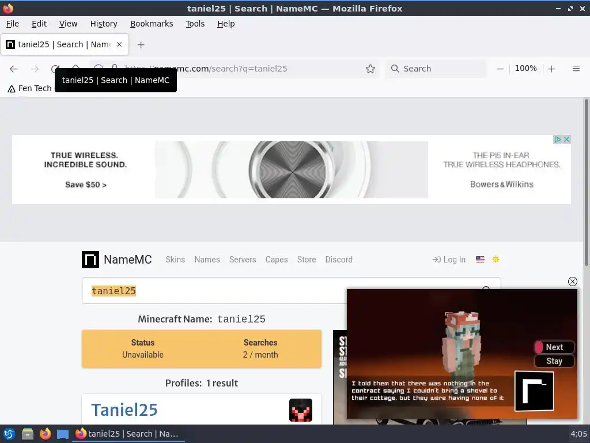Close the floating video popup
Screen dimensions: 590x443
coord(572,281)
